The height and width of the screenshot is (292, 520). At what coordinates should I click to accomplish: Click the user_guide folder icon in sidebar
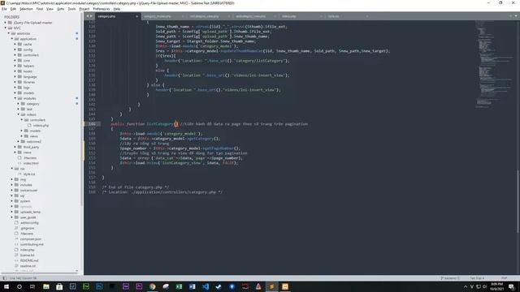(x=16, y=217)
